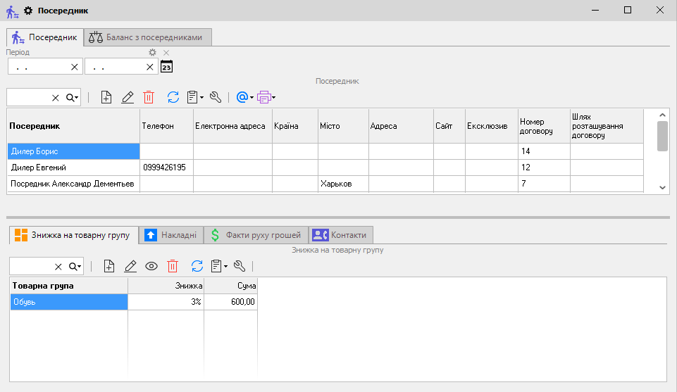Open the Накладні tab
Image resolution: width=677 pixels, height=392 pixels.
[171, 235]
